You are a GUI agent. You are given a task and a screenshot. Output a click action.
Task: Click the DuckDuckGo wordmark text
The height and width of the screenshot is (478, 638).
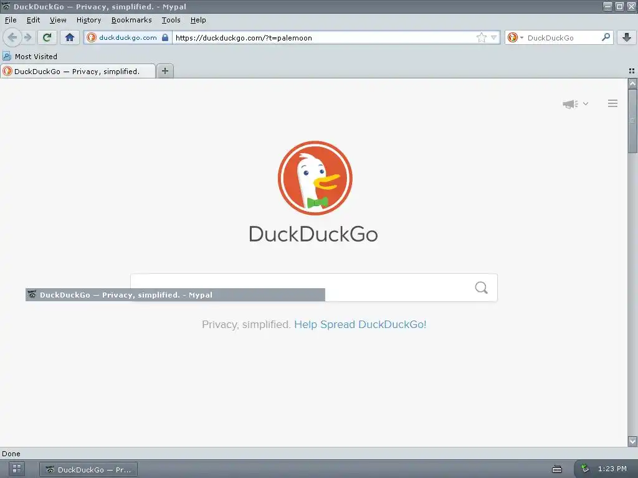point(313,234)
